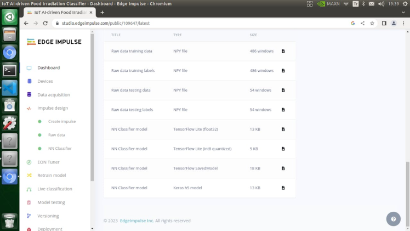This screenshot has width=410, height=231.
Task: Open NN Classifier step
Action: coord(60,148)
